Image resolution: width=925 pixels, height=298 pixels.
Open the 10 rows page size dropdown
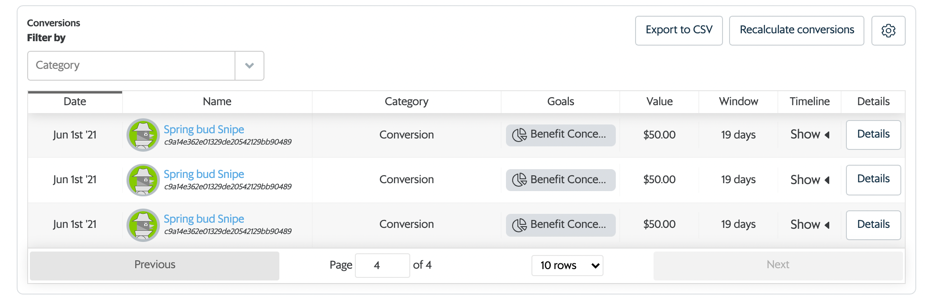tap(567, 265)
